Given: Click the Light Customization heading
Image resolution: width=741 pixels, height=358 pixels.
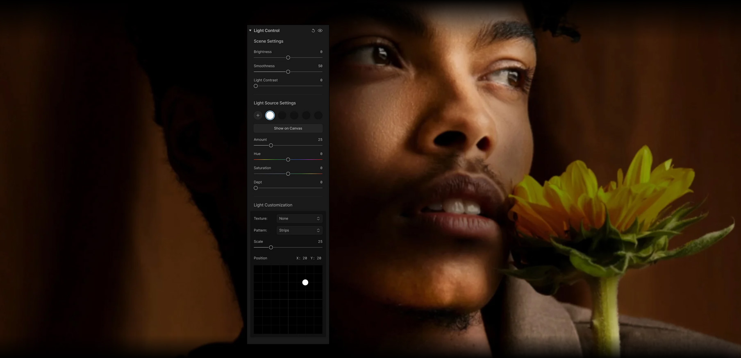Looking at the screenshot, I should (x=273, y=205).
